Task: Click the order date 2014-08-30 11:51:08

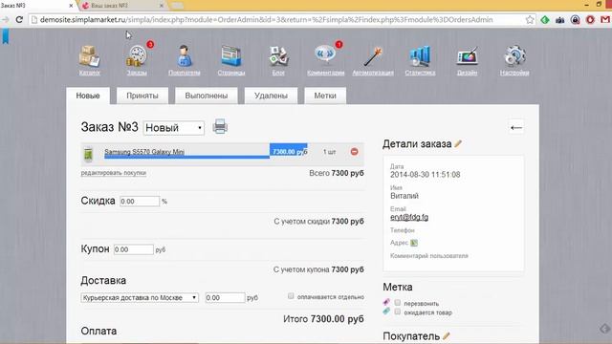Action: [425, 175]
